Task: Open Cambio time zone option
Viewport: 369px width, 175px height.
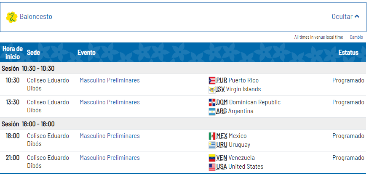Action: (356, 37)
